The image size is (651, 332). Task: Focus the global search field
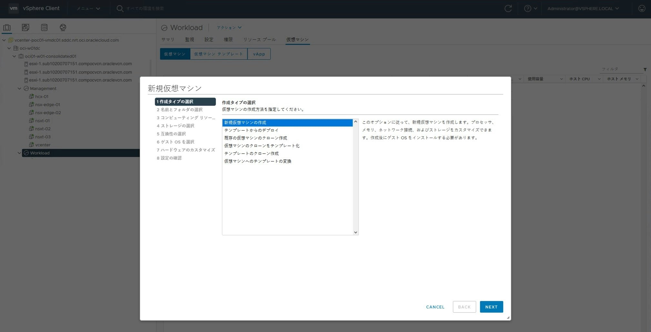(145, 9)
